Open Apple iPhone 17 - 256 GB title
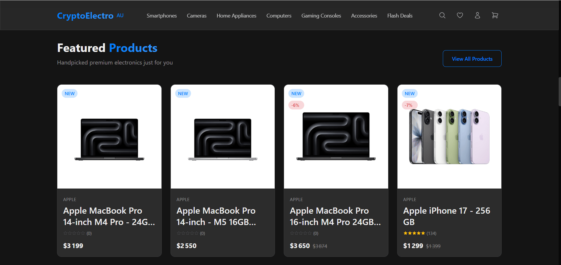 pos(447,216)
